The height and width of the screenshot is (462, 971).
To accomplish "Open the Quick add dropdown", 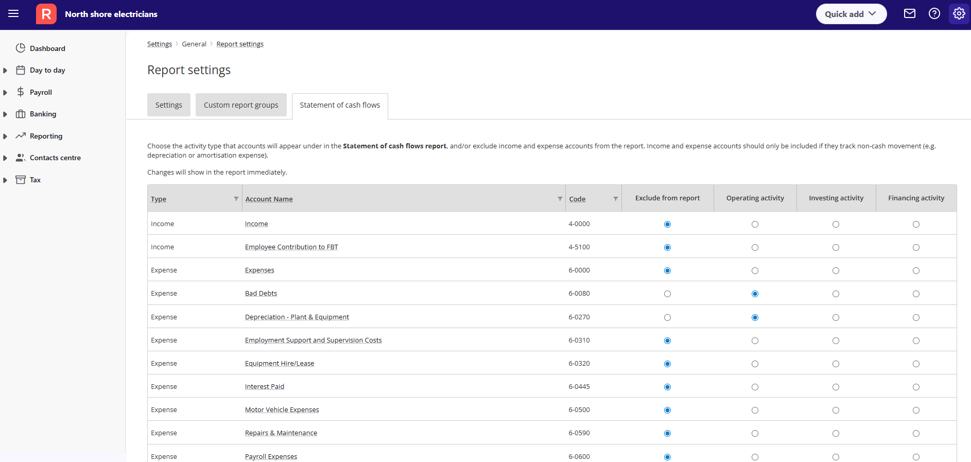I will (x=851, y=14).
